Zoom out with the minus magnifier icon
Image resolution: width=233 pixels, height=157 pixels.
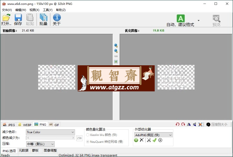pyautogui.click(x=116, y=51)
